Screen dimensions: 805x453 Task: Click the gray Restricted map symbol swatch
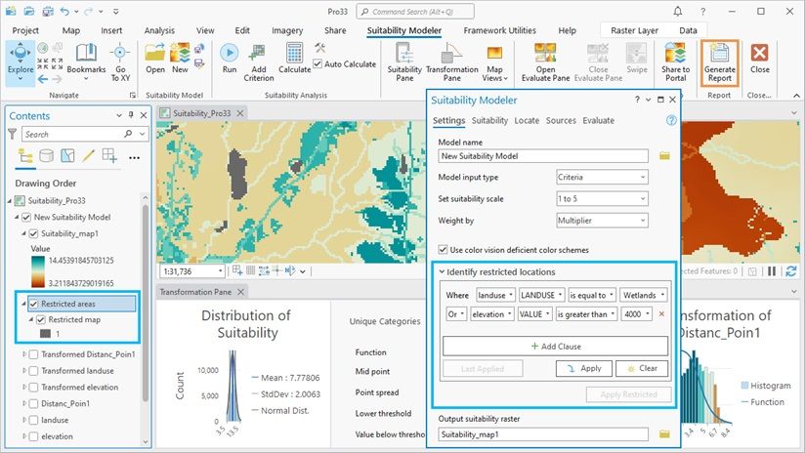coord(45,334)
